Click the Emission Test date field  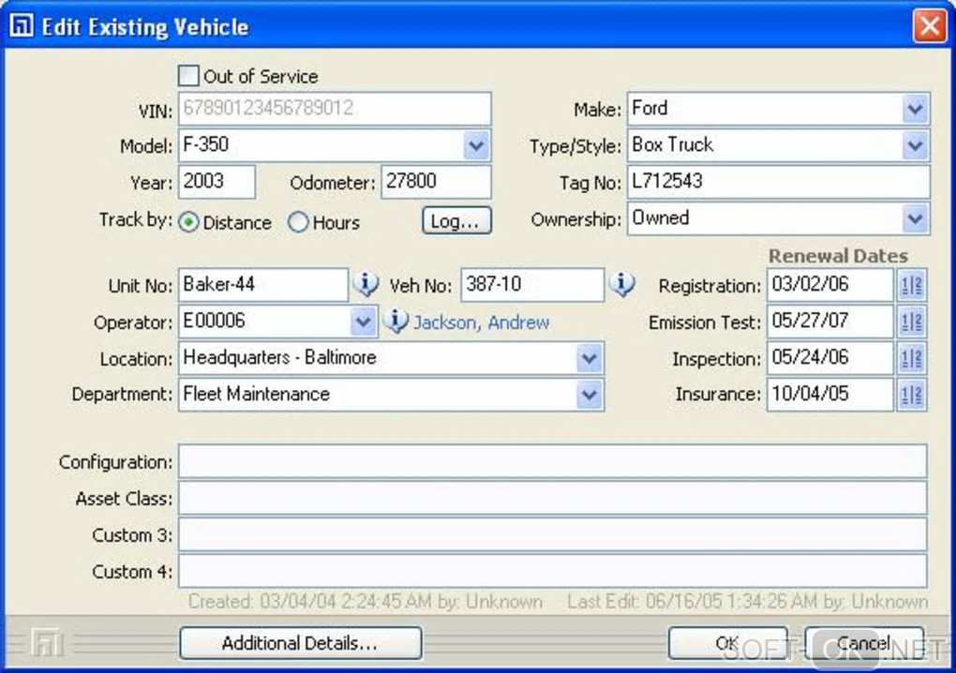(830, 322)
